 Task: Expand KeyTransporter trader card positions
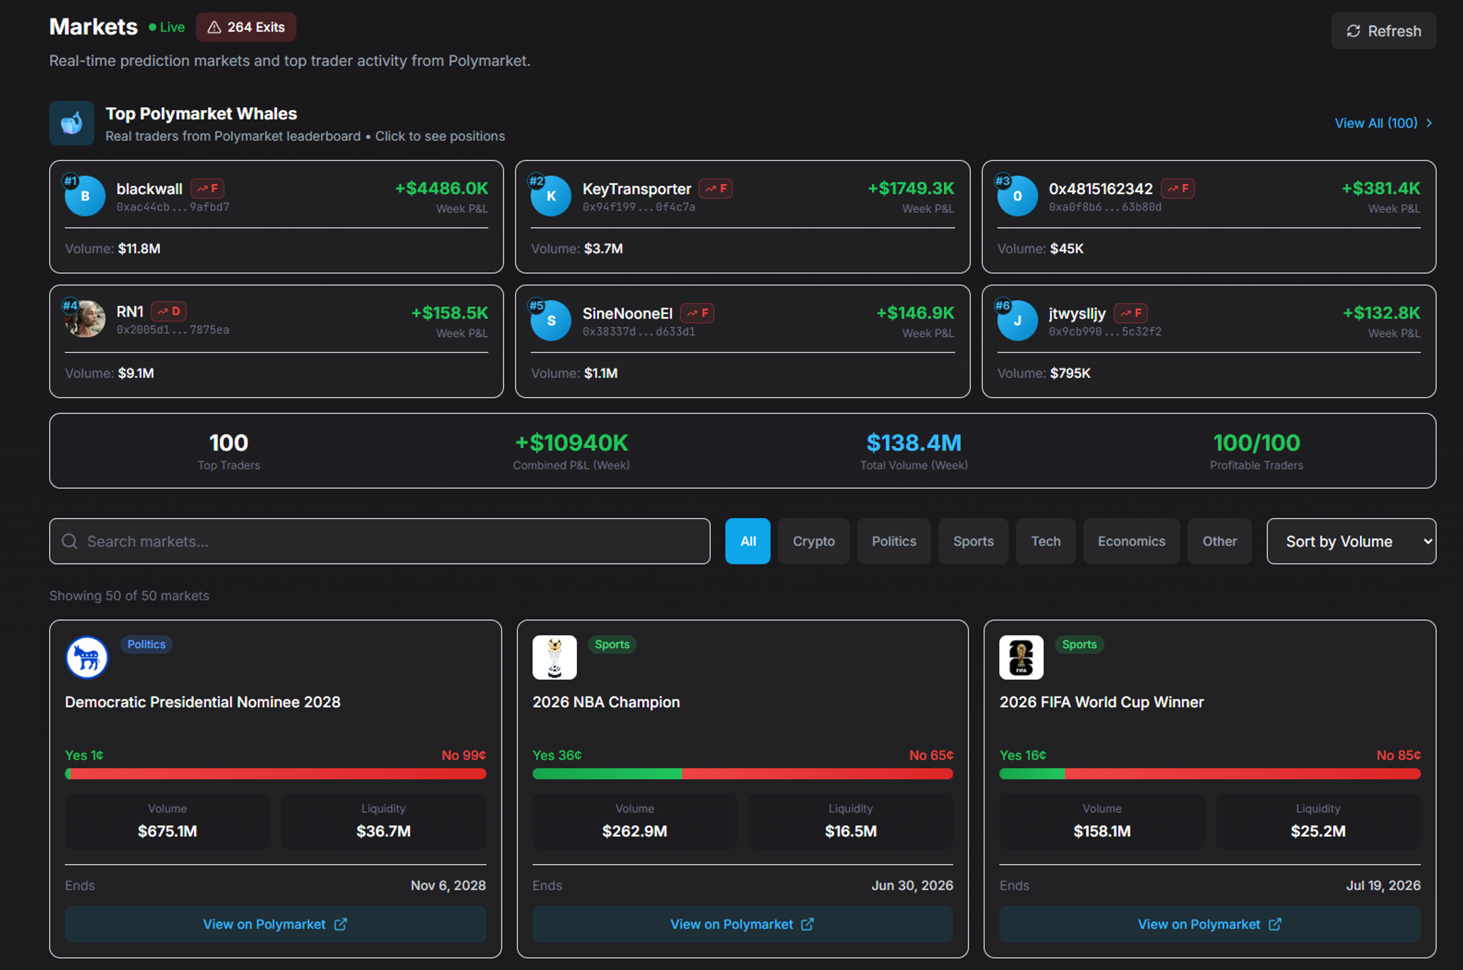tap(742, 216)
